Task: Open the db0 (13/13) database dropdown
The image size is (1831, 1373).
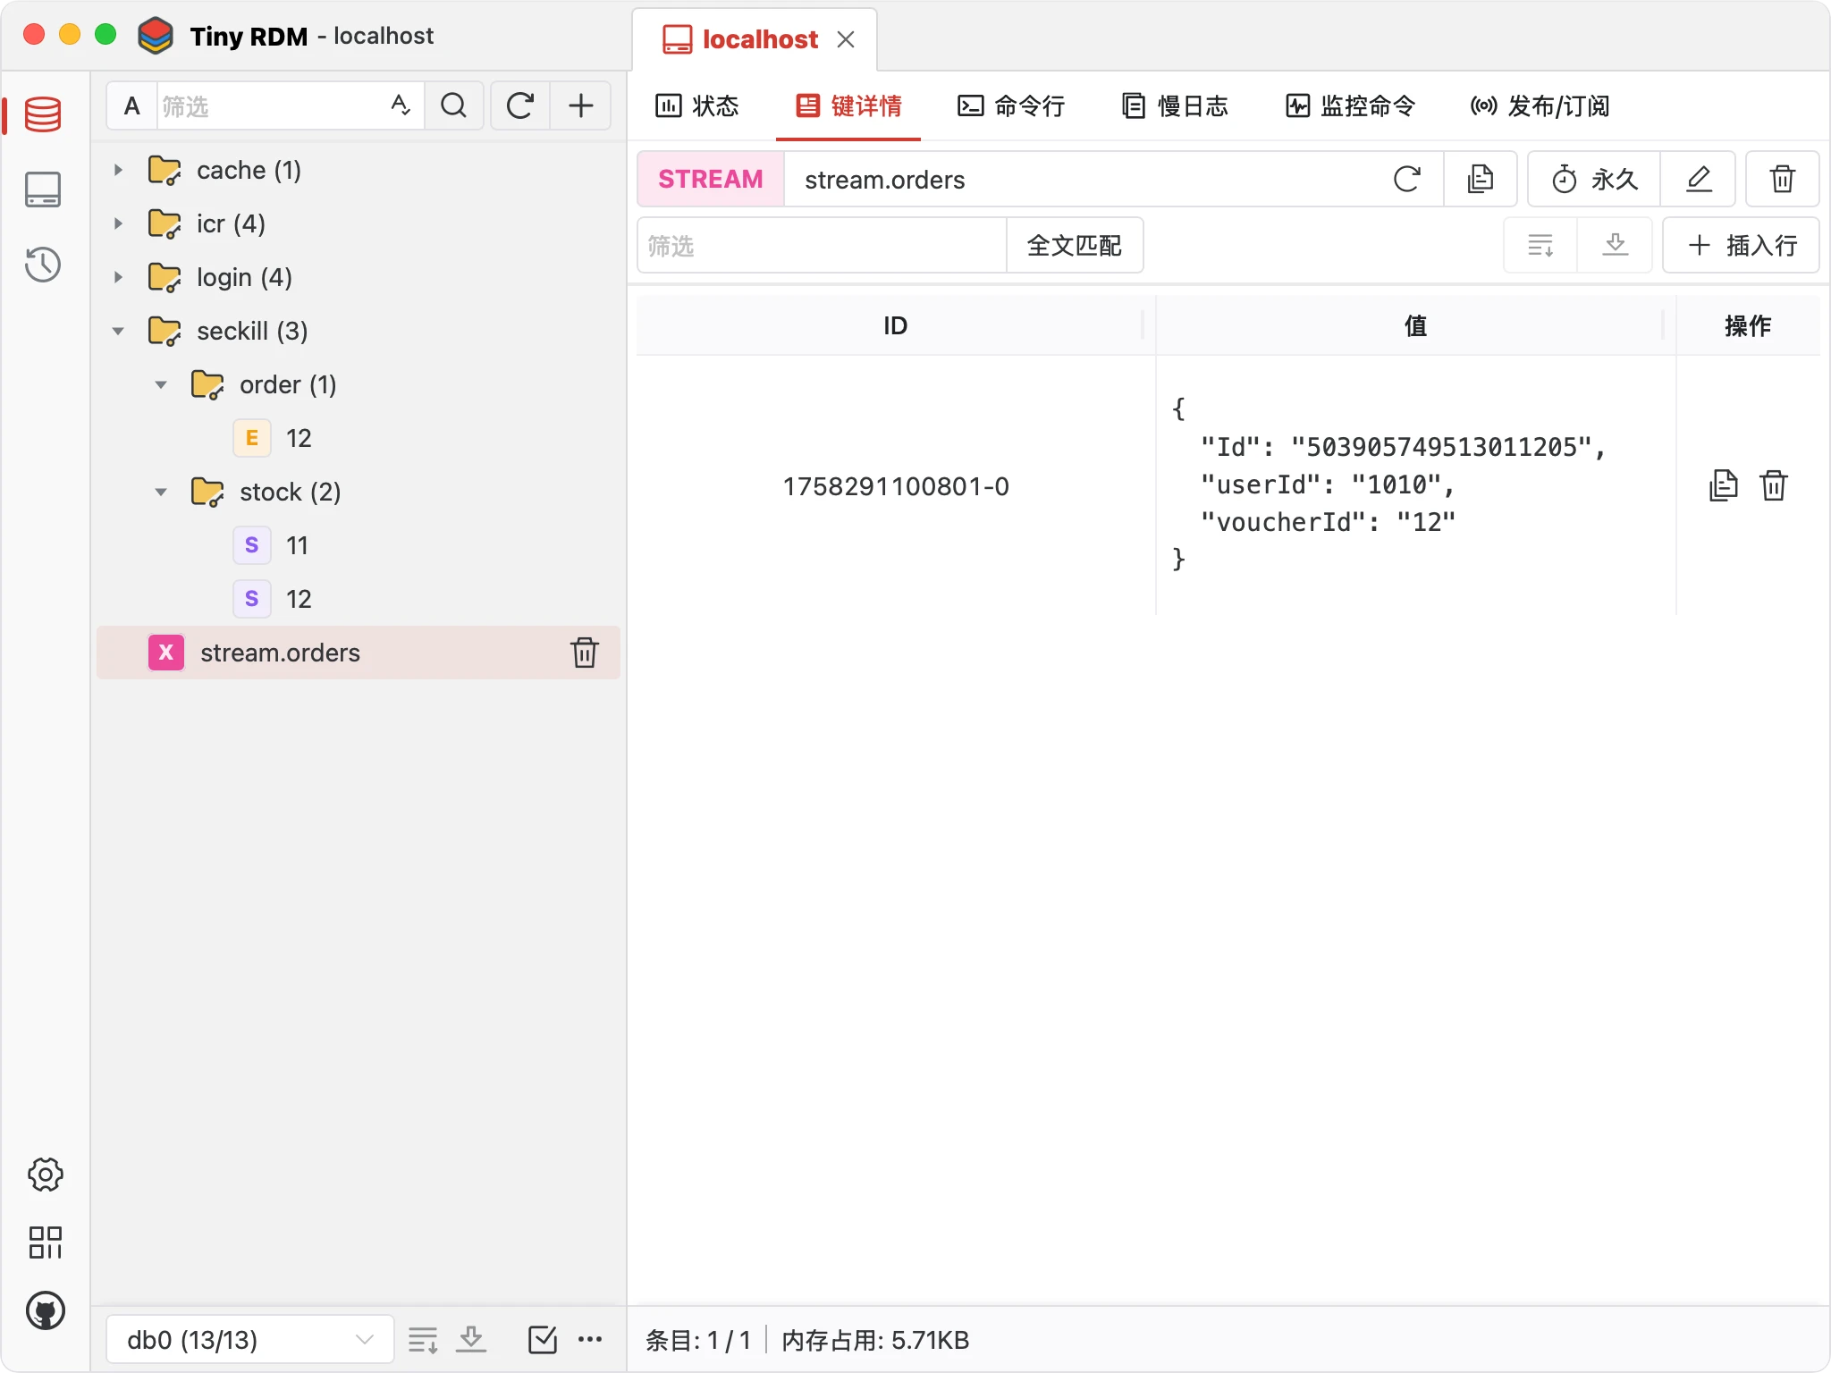Action: 249,1339
